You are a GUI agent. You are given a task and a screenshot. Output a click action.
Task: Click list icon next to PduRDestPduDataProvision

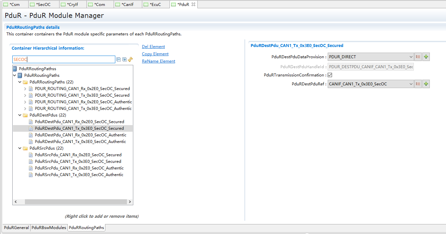pyautogui.click(x=418, y=57)
